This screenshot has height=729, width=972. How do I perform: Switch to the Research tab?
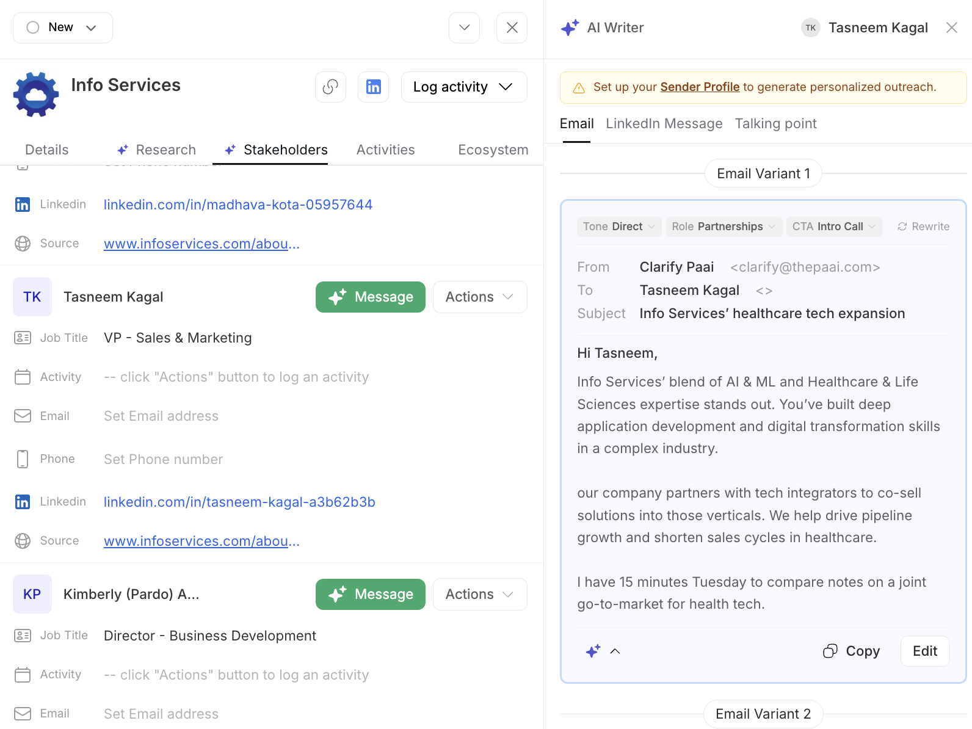pyautogui.click(x=157, y=150)
